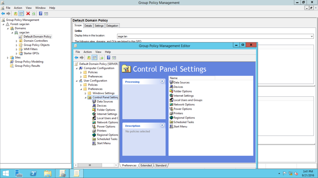
Task: Toggle the Show/Hide Console Tree button in the Editor toolbar
Action: tap(94, 57)
